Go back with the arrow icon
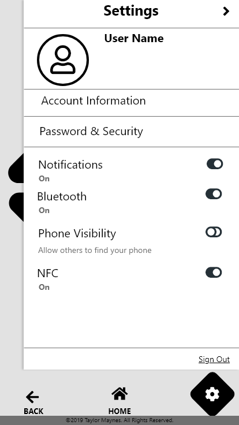 click(32, 397)
